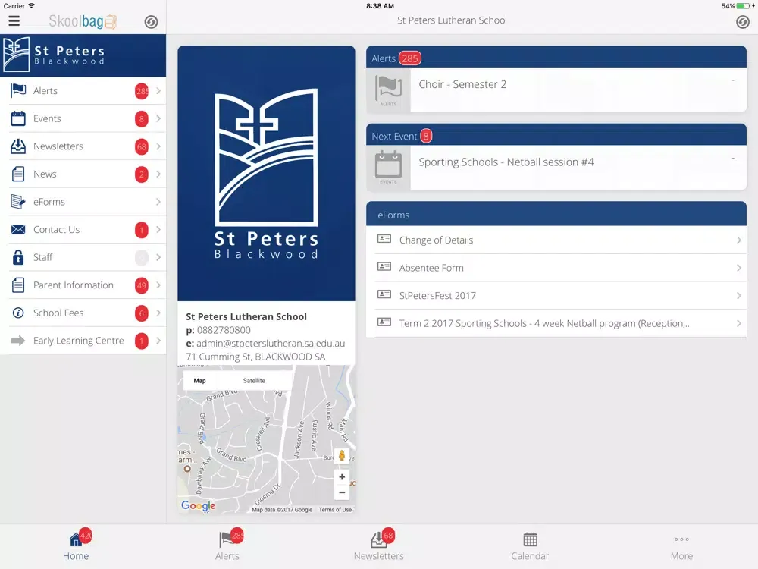Image resolution: width=758 pixels, height=569 pixels.
Task: Call school phone number 0882780800
Action: 224,330
